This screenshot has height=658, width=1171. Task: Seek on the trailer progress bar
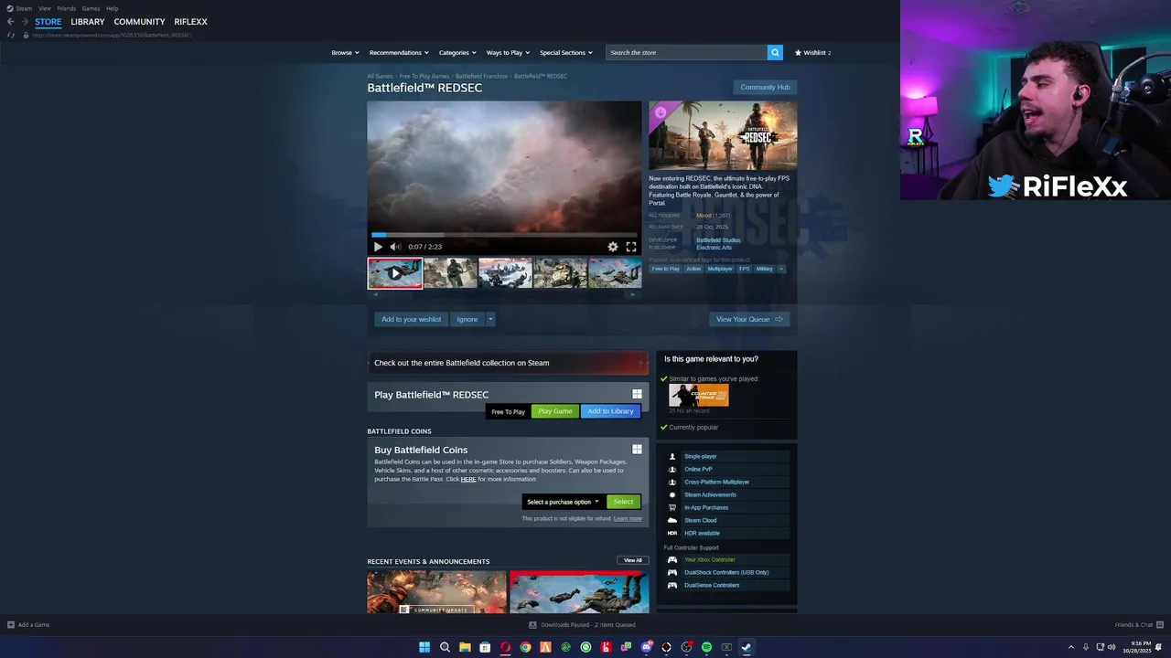click(x=504, y=235)
